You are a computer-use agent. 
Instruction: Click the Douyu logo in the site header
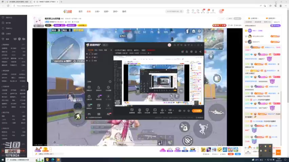point(68,12)
